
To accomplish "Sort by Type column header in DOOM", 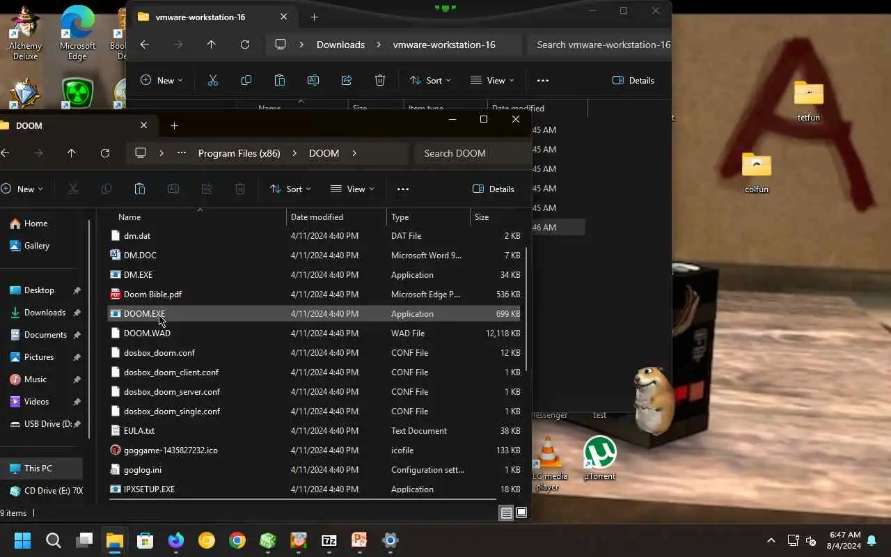I will 428,217.
